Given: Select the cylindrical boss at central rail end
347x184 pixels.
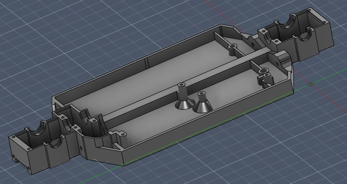Looking at the screenshot, I should click(x=284, y=58).
